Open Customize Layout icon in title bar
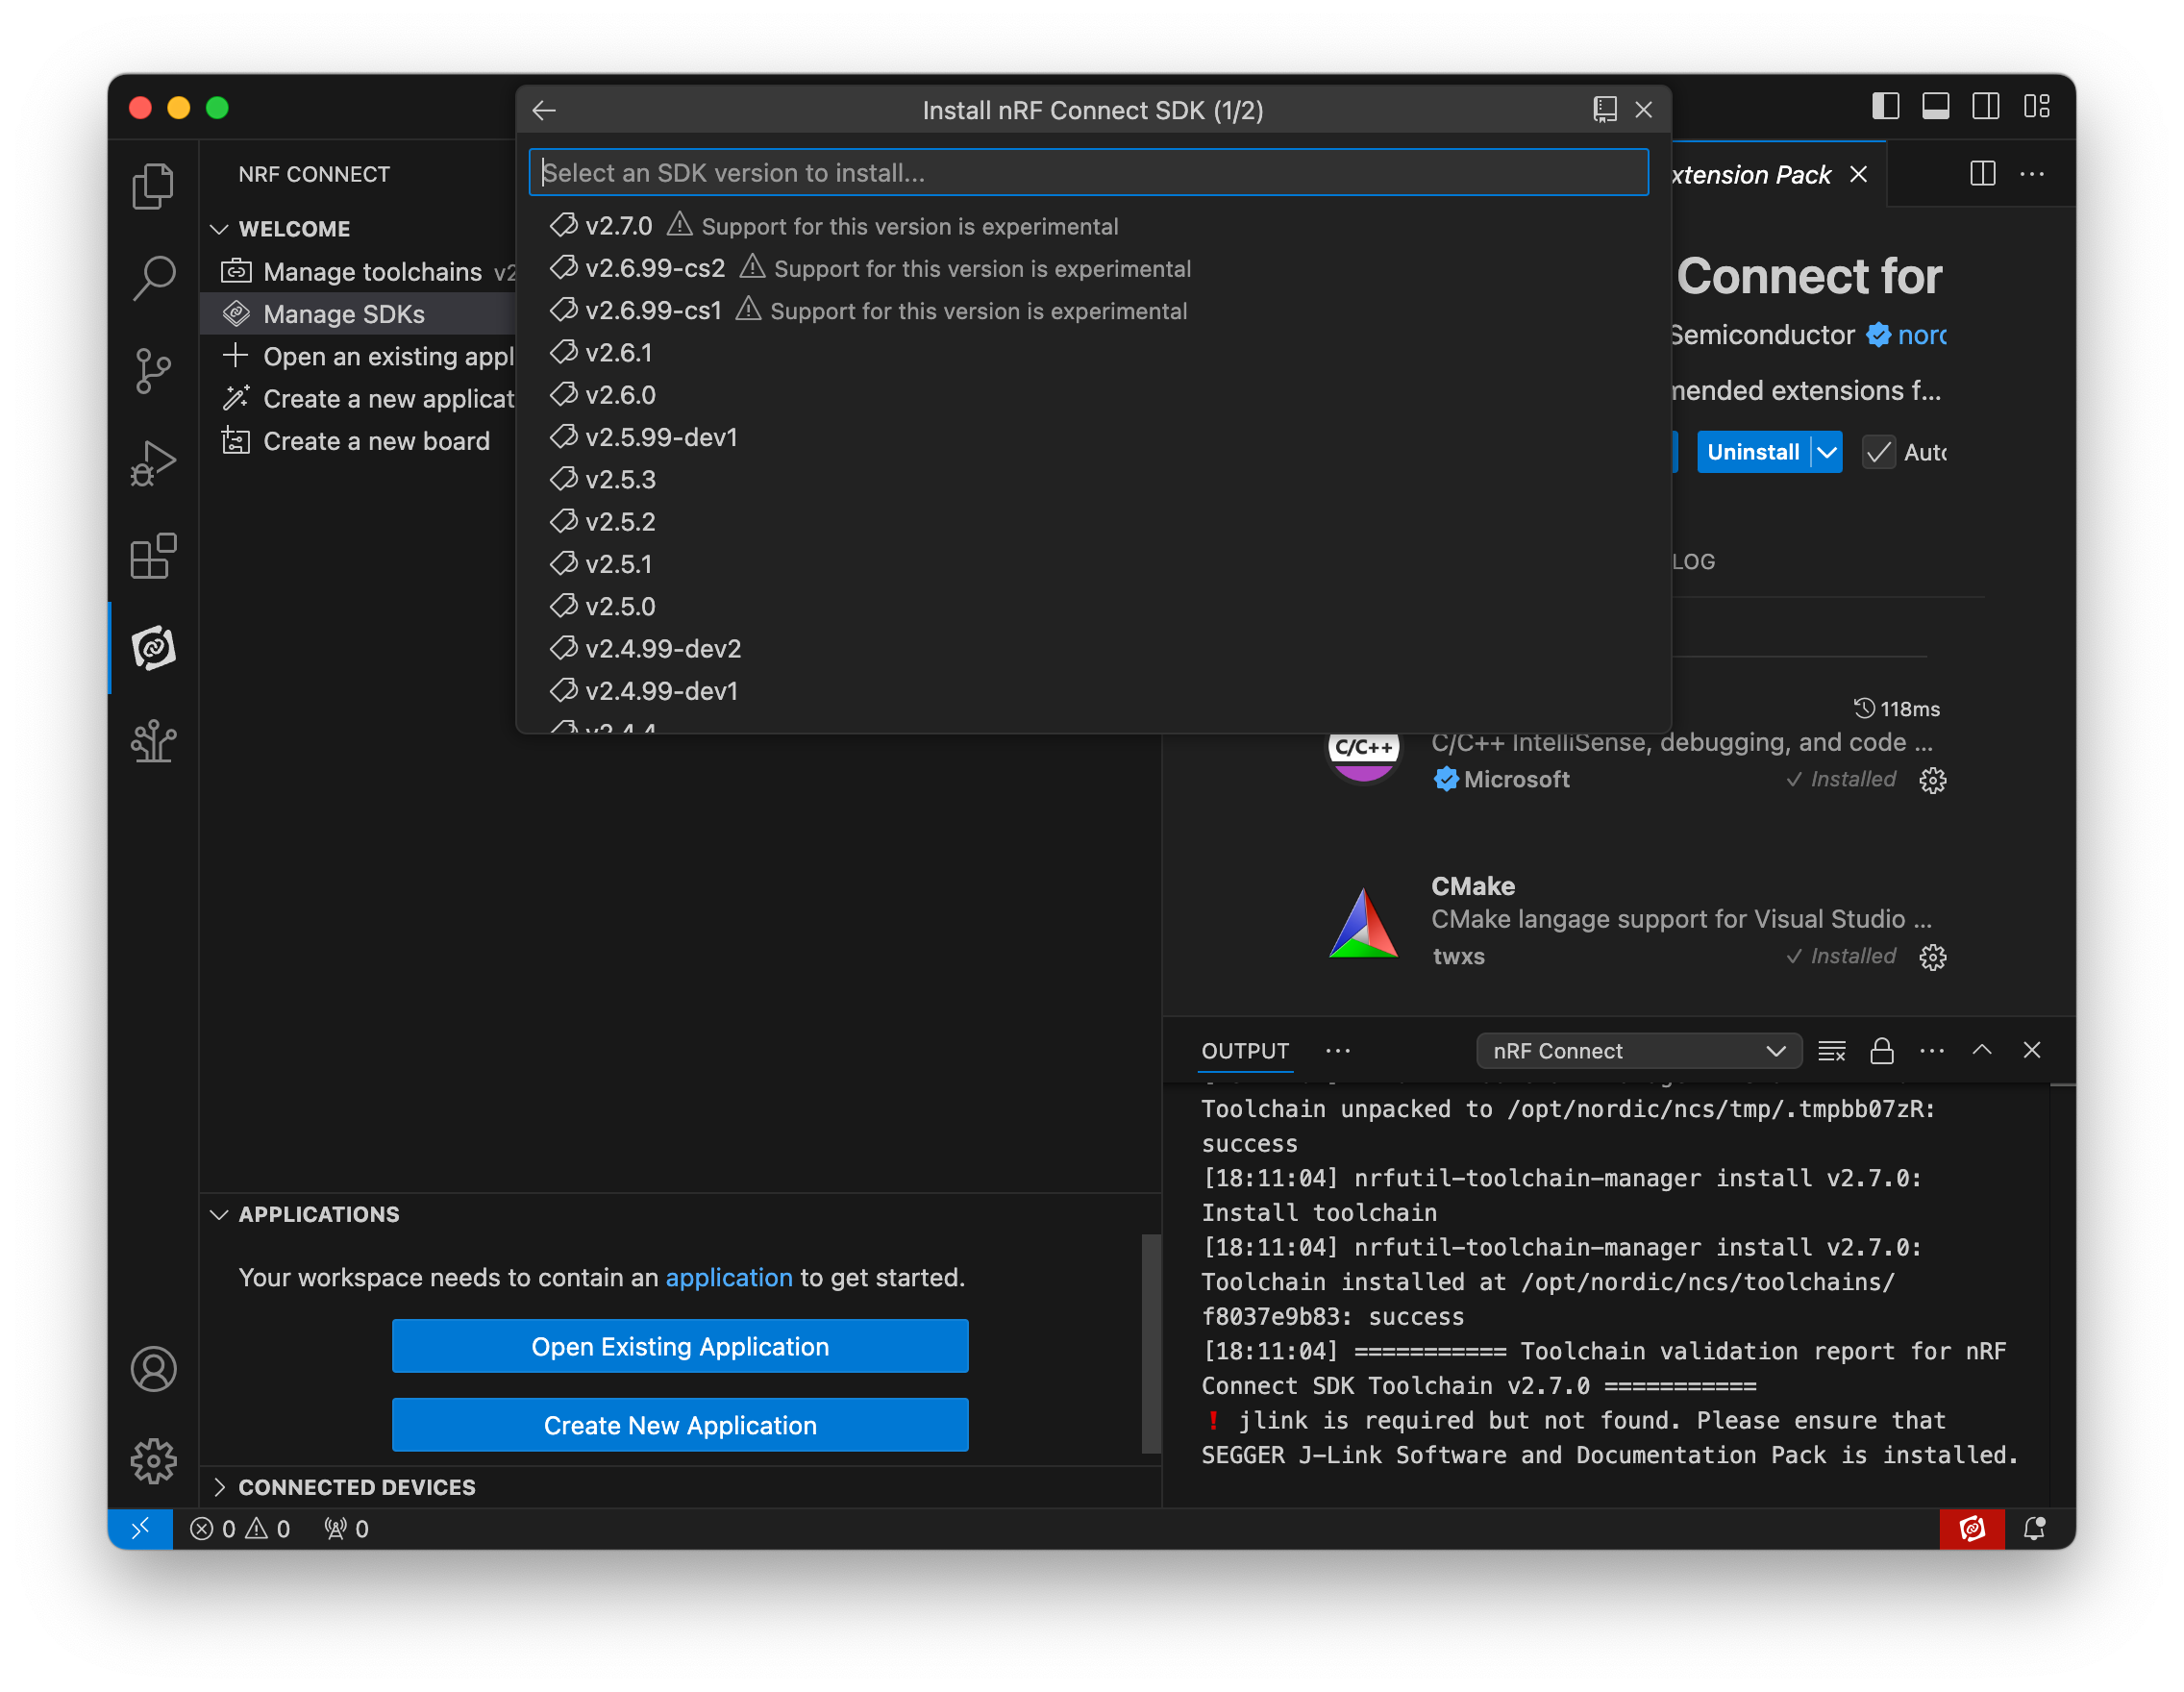The image size is (2184, 1692). [x=2037, y=106]
